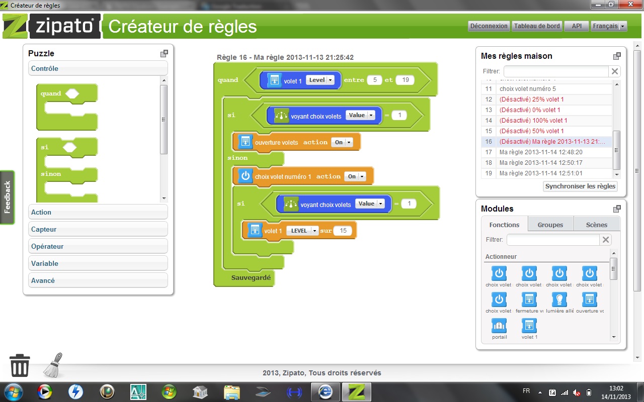Open the Level dropdown in quand block
The width and height of the screenshot is (644, 402).
[320, 80]
